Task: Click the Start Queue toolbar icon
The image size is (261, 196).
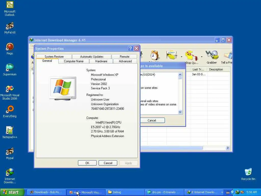Action: point(172,55)
